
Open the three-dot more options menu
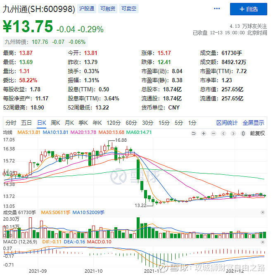(217, 9)
